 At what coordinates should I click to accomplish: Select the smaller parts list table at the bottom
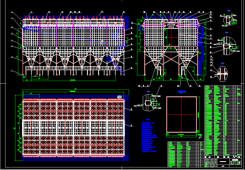[186, 154]
